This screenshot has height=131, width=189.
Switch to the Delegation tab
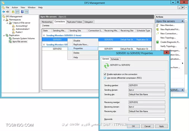click(x=89, y=22)
